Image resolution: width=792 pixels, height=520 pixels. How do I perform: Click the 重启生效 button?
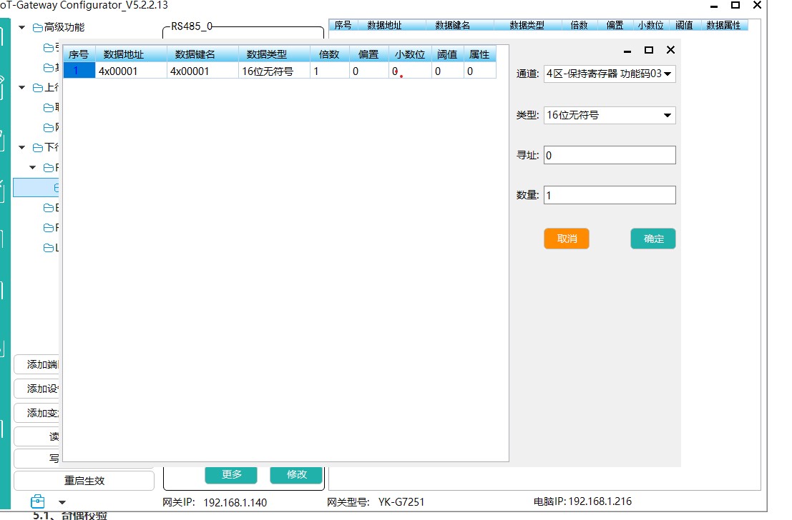pyautogui.click(x=84, y=481)
